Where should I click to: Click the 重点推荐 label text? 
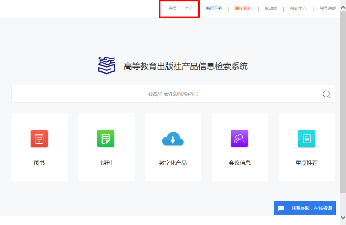pos(306,163)
